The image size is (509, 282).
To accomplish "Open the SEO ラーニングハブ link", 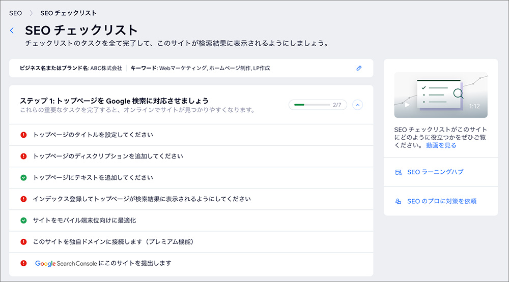I will pos(435,172).
